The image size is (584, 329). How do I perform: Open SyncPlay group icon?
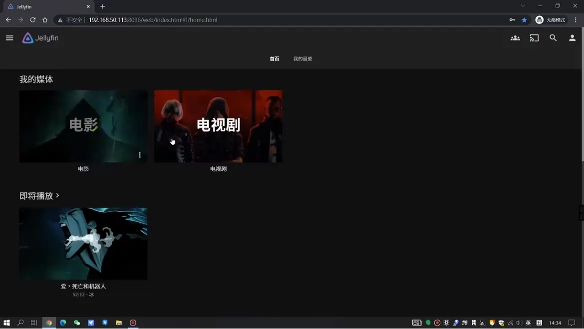point(515,38)
